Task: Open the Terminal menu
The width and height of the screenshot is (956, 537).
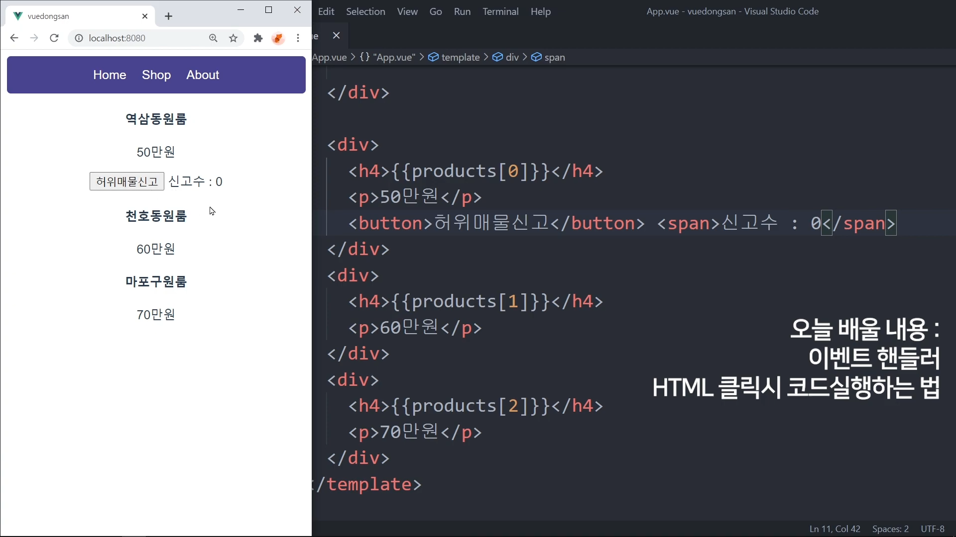Action: pos(500,11)
